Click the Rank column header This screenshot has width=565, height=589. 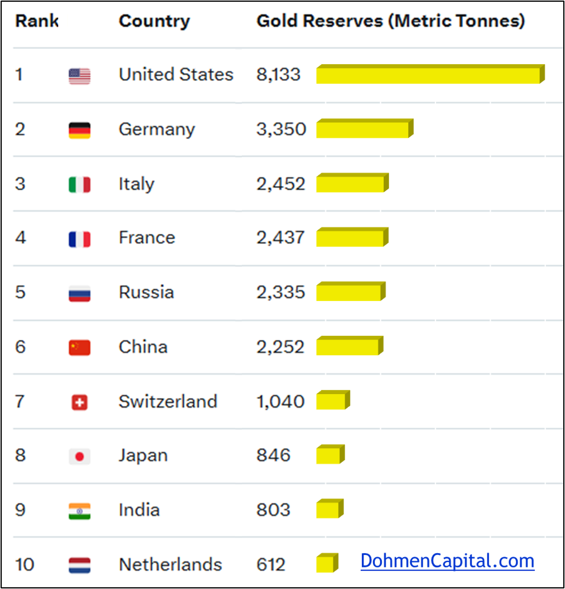click(x=36, y=21)
